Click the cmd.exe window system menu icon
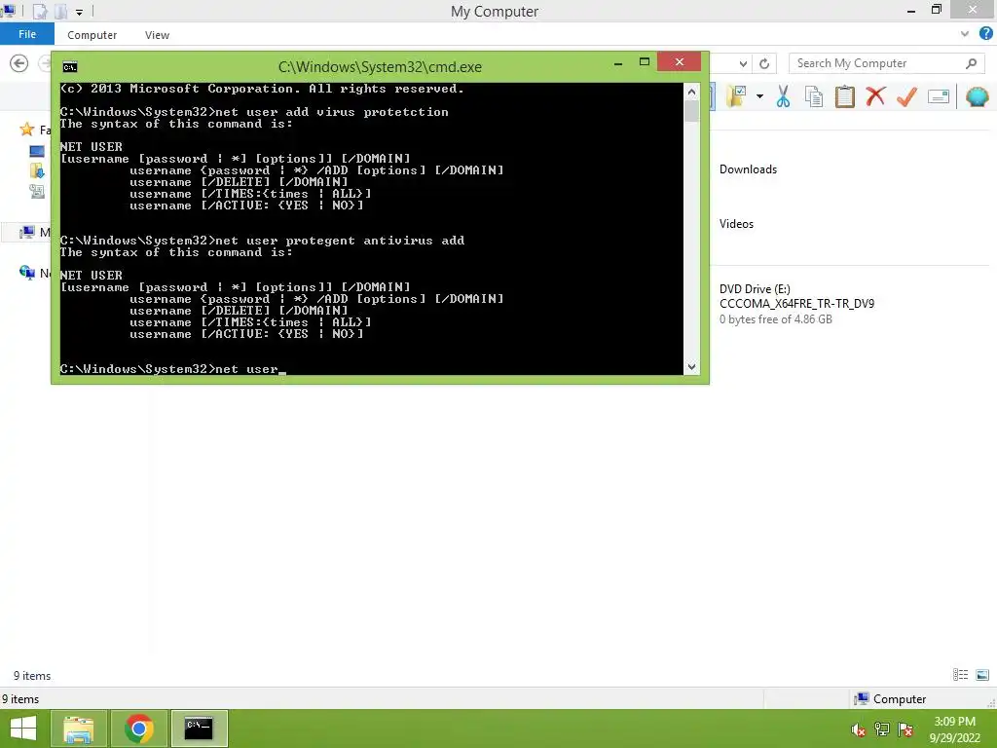The image size is (997, 748). pyautogui.click(x=70, y=67)
